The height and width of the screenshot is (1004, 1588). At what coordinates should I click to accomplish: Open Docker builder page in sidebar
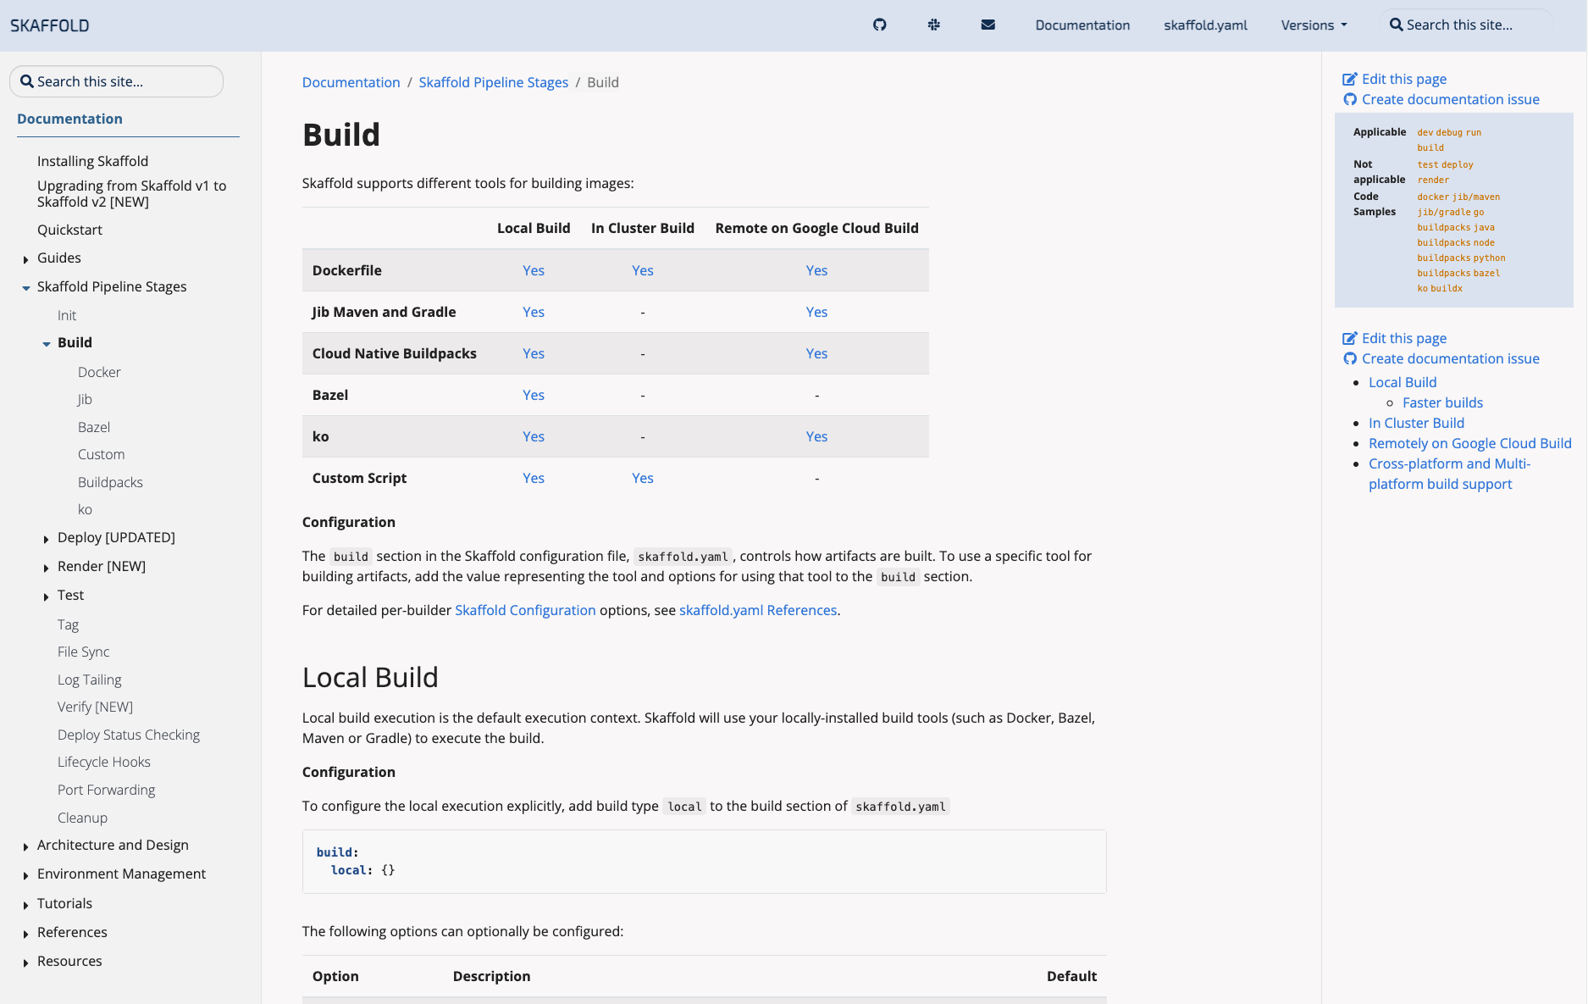coord(99,372)
